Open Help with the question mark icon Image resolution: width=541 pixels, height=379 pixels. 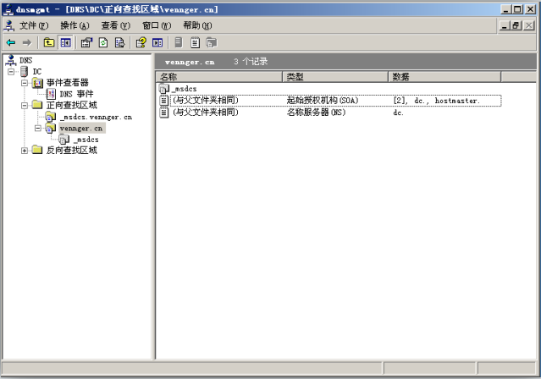tap(141, 42)
